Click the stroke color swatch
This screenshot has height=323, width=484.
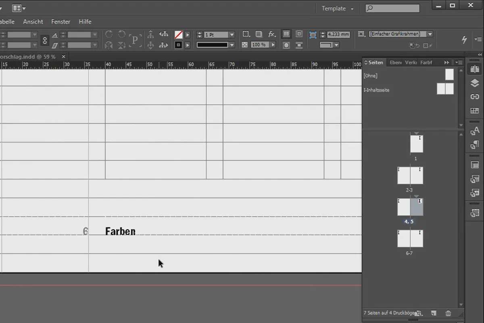tap(179, 45)
